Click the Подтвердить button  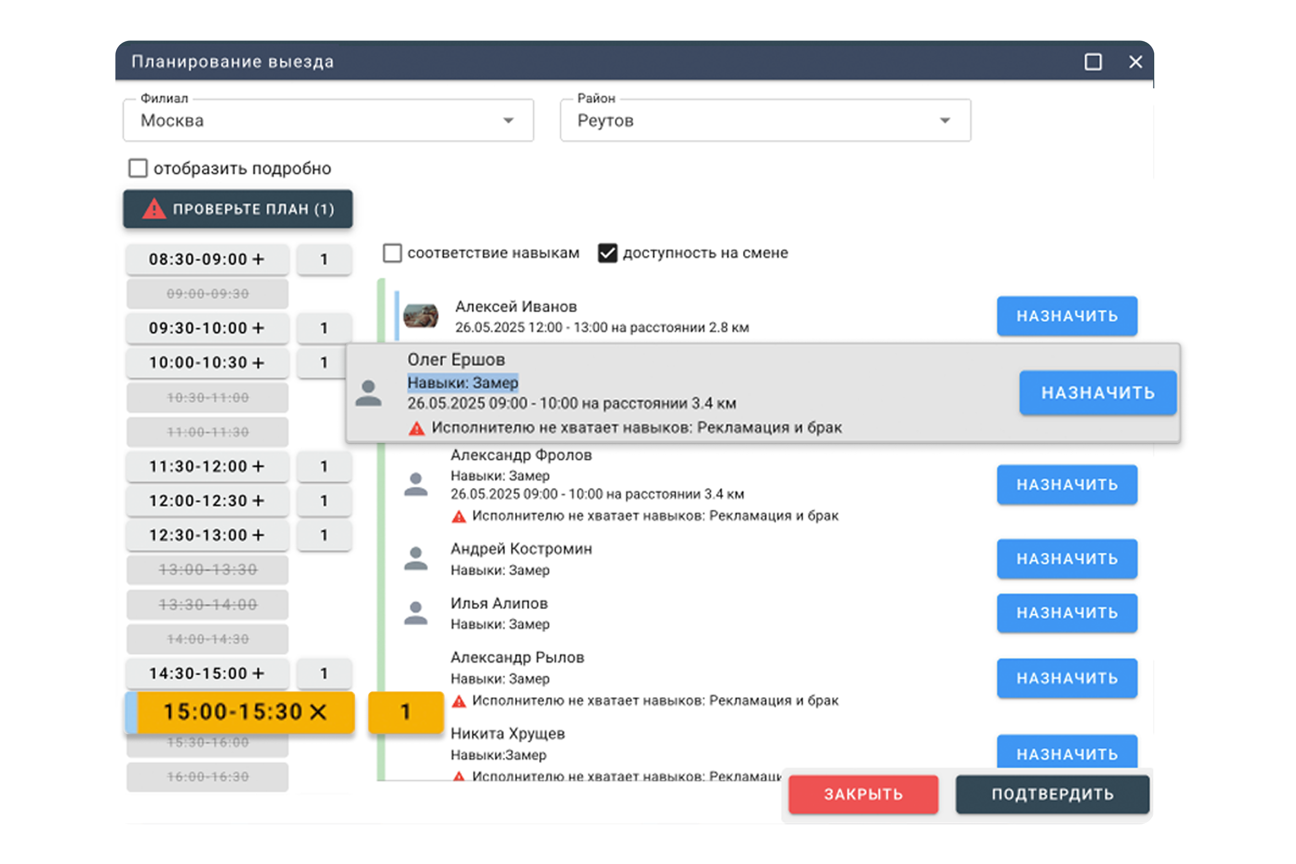pos(1052,794)
